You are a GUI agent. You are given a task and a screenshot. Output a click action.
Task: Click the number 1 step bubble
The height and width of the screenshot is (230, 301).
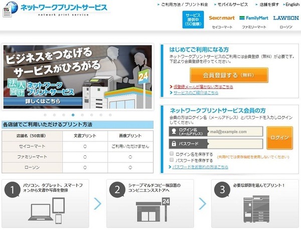click(12, 189)
